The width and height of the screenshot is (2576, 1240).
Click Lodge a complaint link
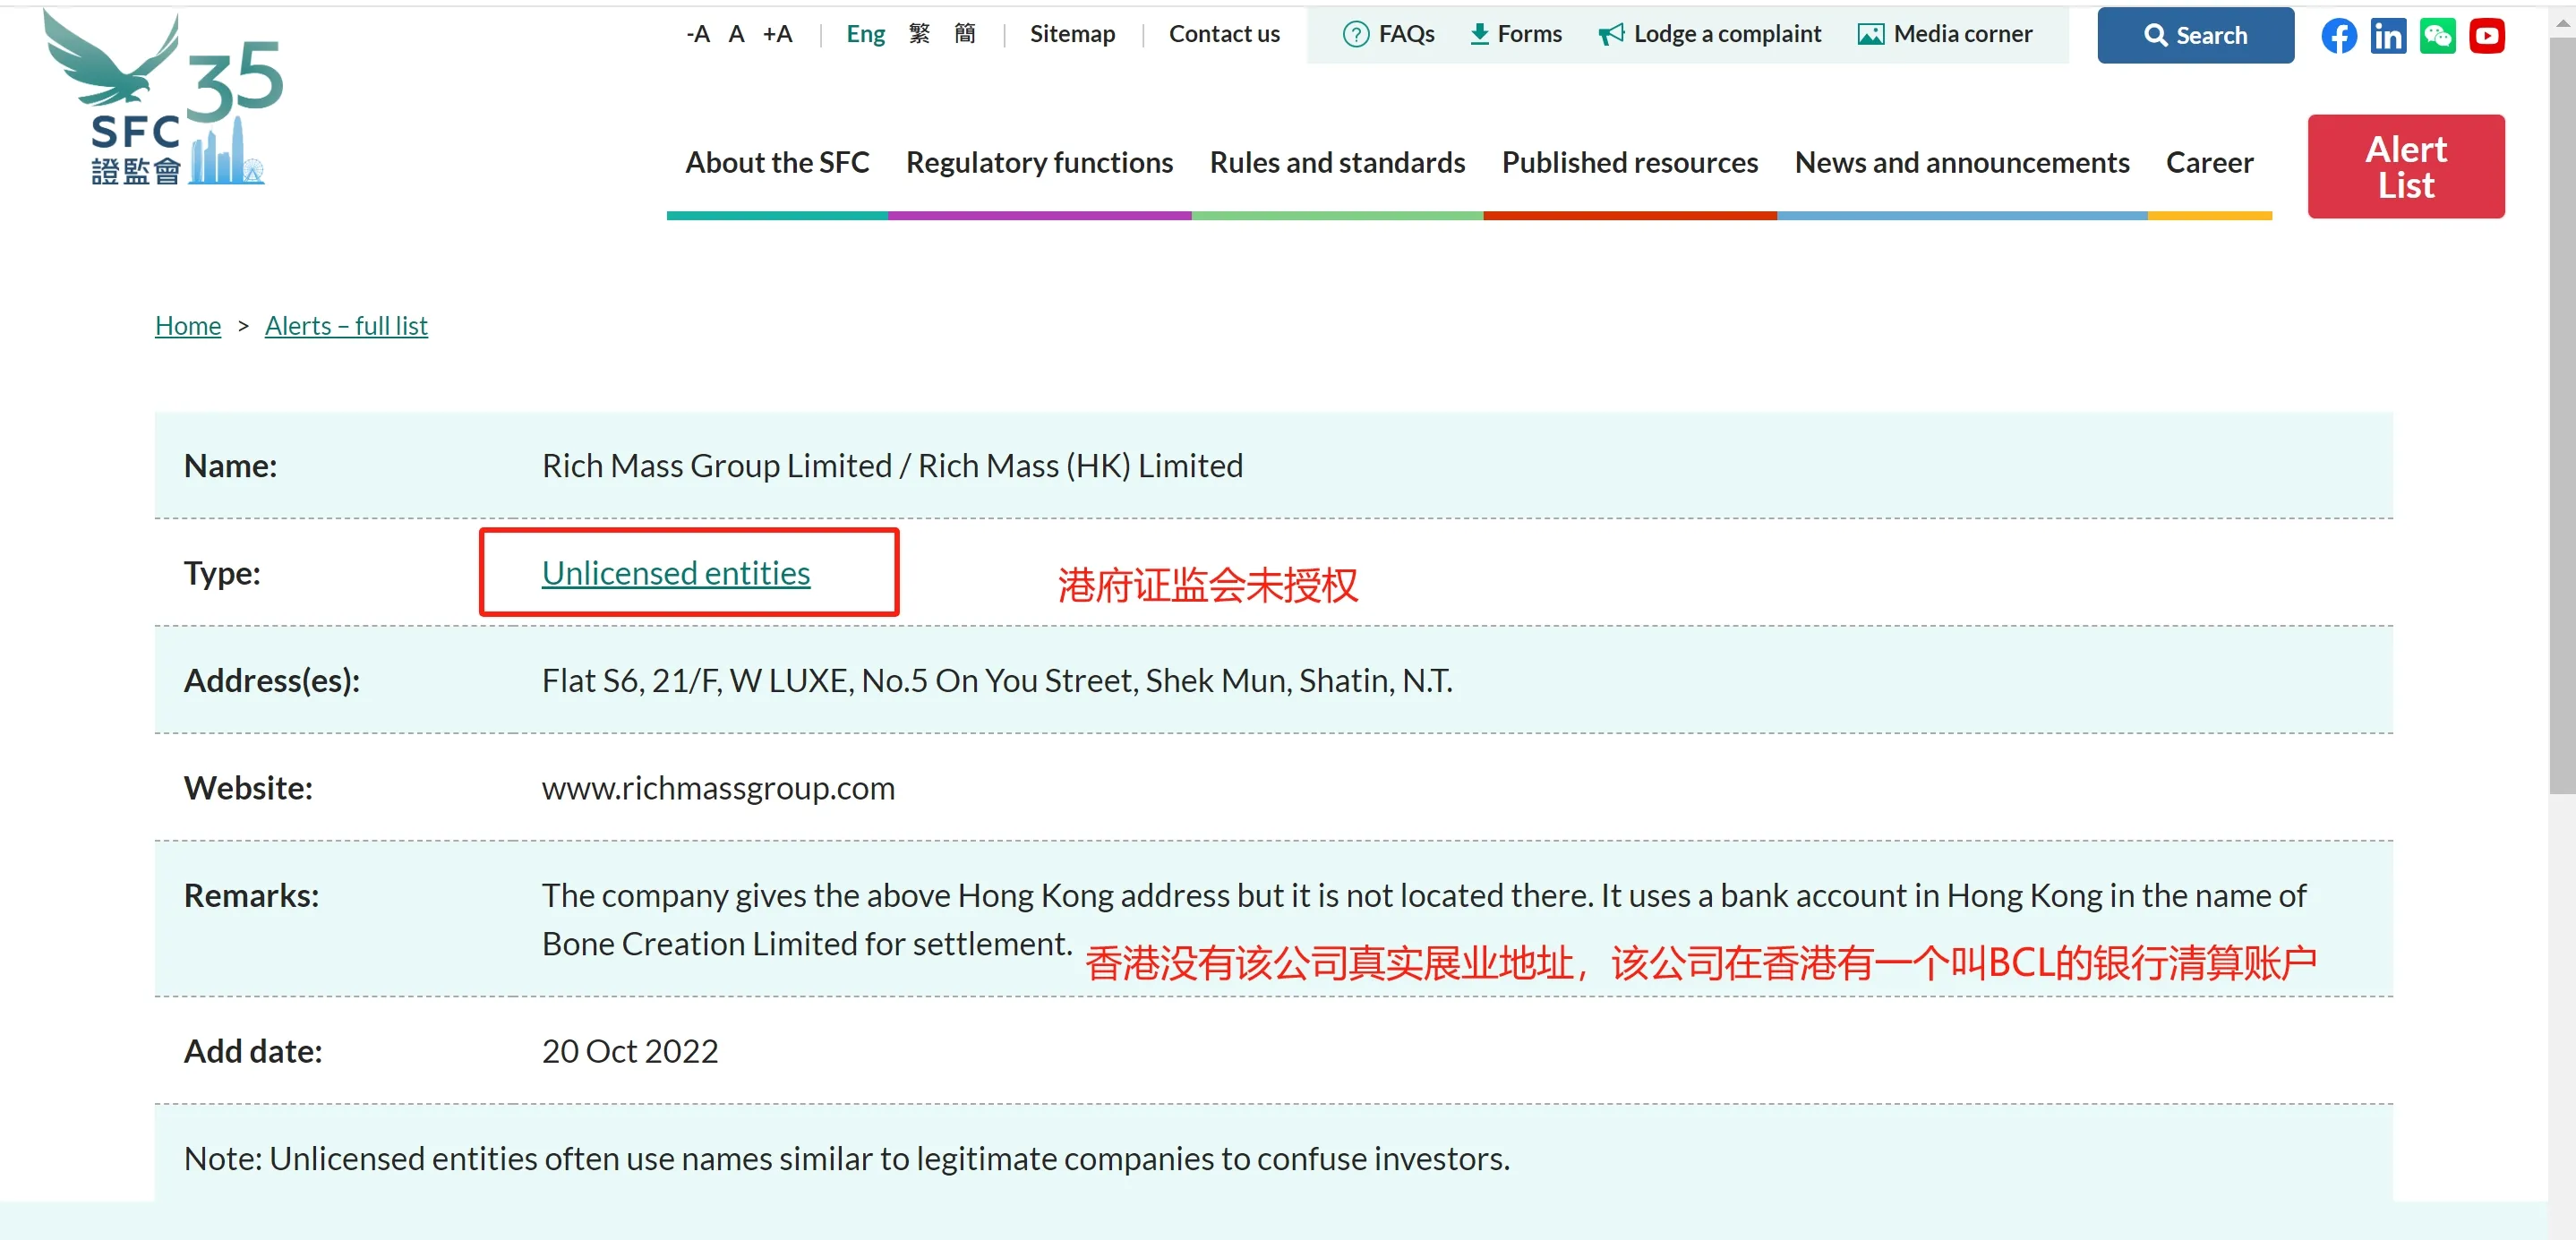pyautogui.click(x=1710, y=34)
